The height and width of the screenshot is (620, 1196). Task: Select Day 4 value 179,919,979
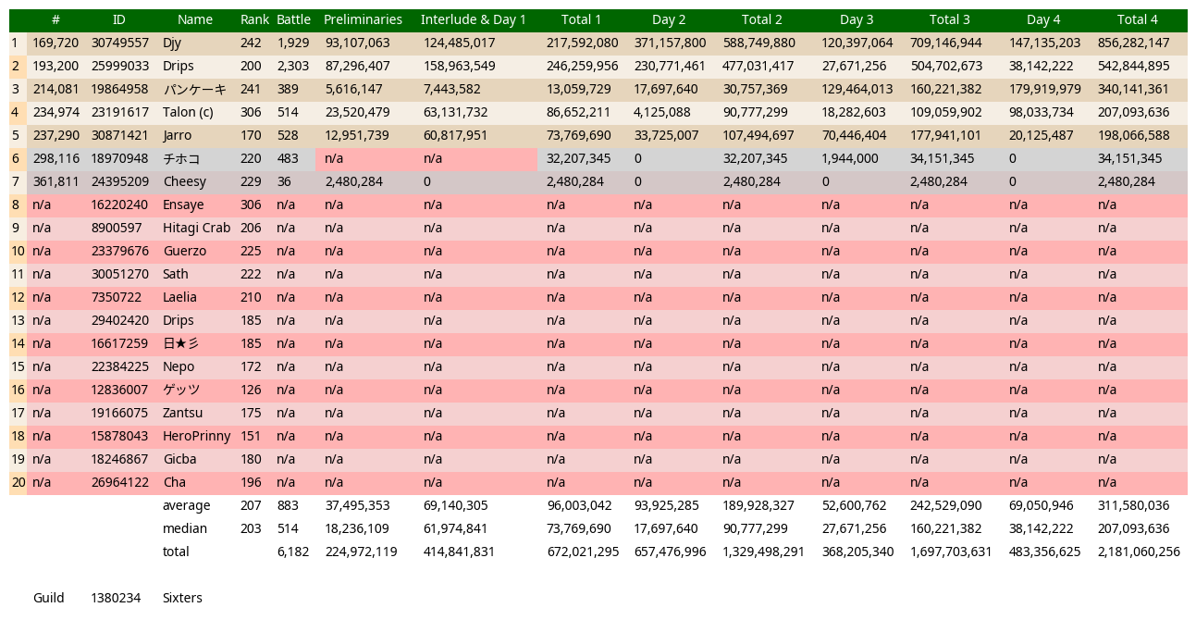[x=1044, y=89]
